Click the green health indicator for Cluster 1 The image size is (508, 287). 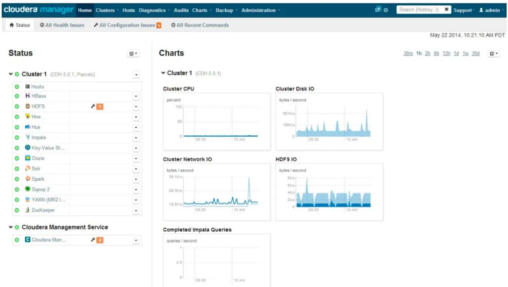pos(17,74)
